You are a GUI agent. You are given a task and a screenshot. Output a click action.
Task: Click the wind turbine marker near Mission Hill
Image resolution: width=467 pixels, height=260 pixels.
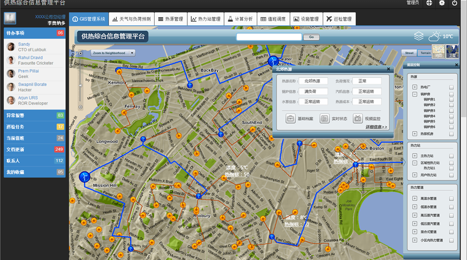click(x=83, y=176)
